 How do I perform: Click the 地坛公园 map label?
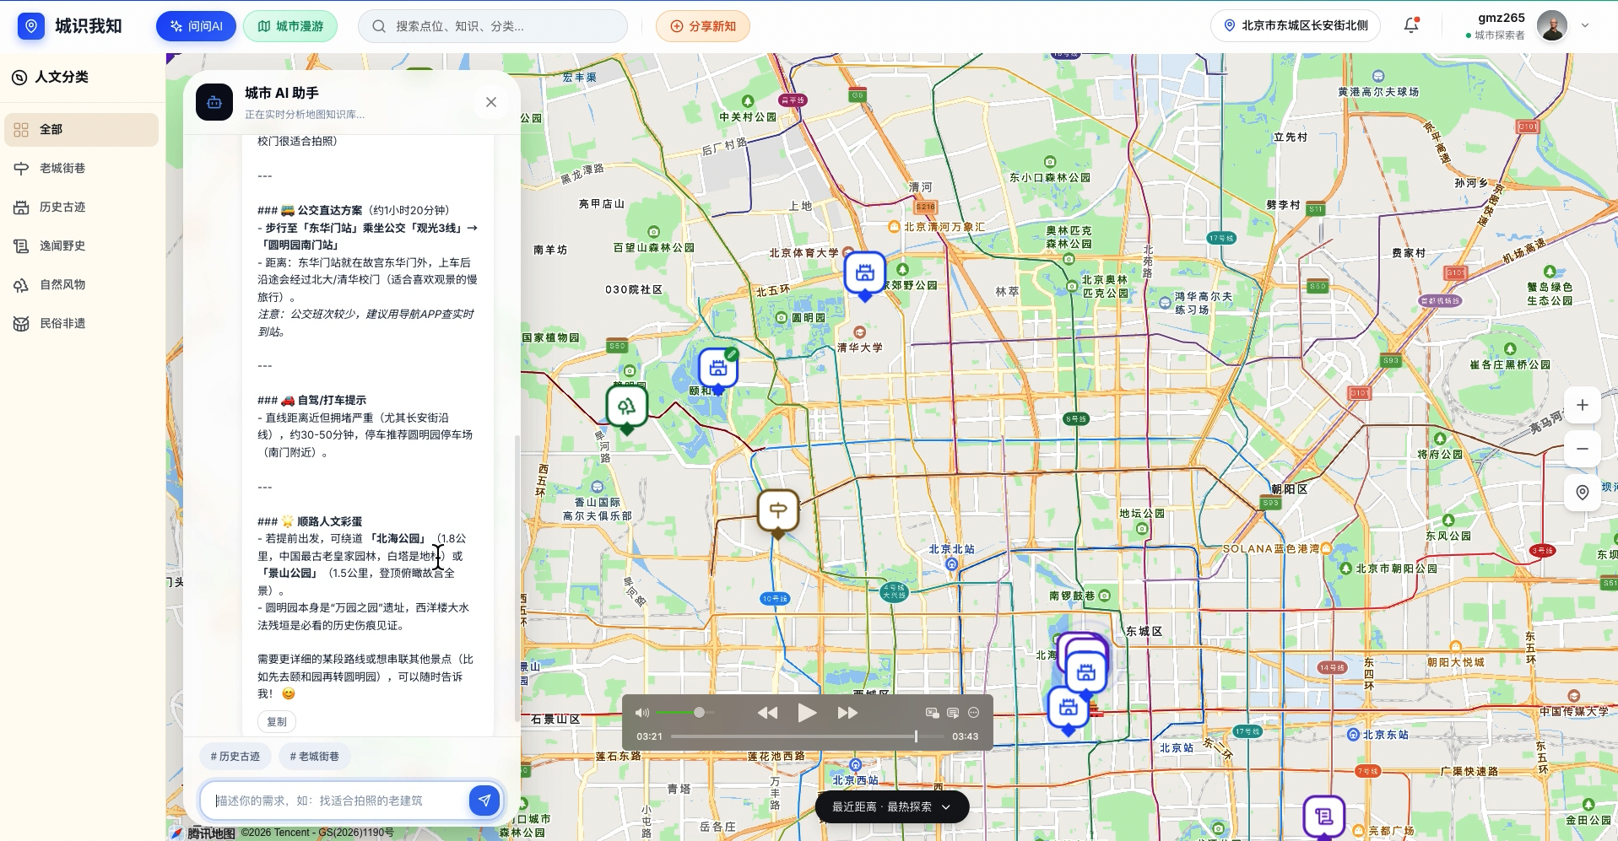click(x=1142, y=514)
